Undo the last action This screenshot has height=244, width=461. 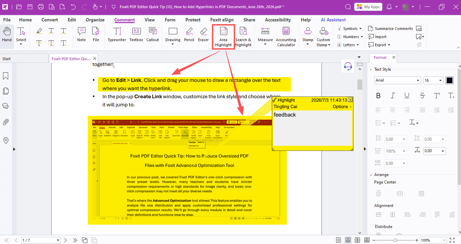[x=73, y=7]
